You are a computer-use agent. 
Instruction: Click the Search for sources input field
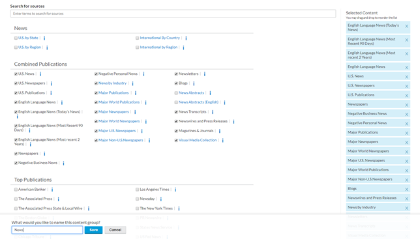[x=173, y=14]
